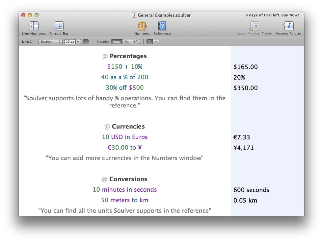Expand the decimal places dropdown arrow

click(78, 41)
